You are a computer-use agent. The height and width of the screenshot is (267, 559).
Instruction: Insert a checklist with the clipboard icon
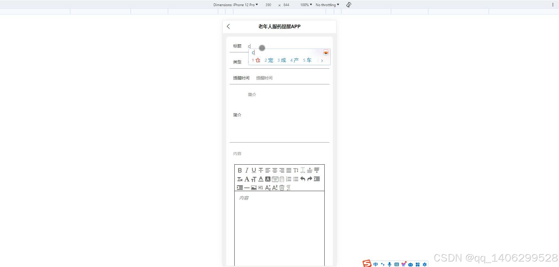pos(282,179)
